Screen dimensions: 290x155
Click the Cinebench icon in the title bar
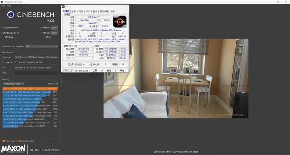[x=1, y=2]
